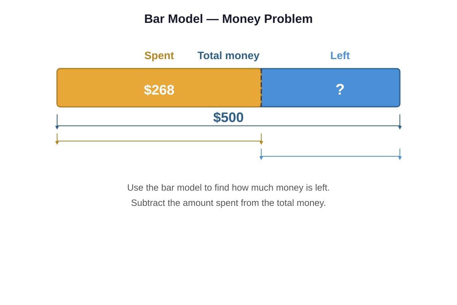
Task: Click the orange $268 spent bar
Action: click(x=159, y=88)
